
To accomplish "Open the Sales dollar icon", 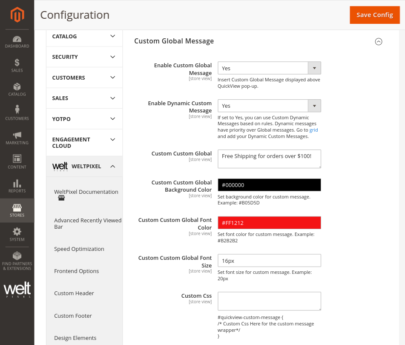I will click(x=17, y=63).
